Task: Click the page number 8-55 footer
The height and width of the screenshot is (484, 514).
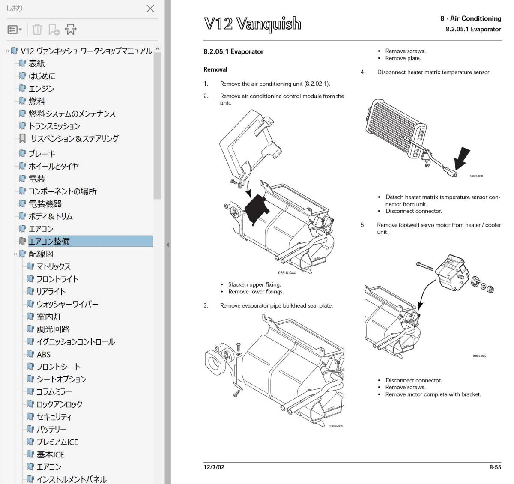Action: click(495, 467)
